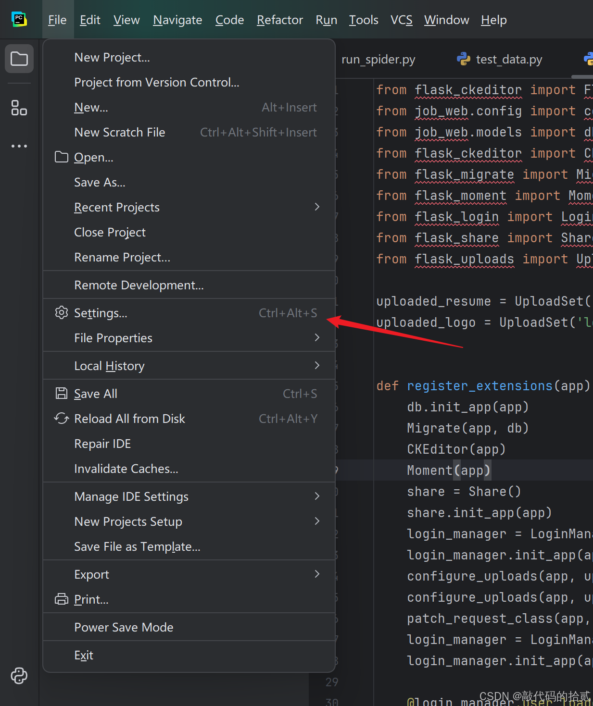Click the printer icon beside Print...
Viewport: 593px width, 706px height.
[x=62, y=599]
